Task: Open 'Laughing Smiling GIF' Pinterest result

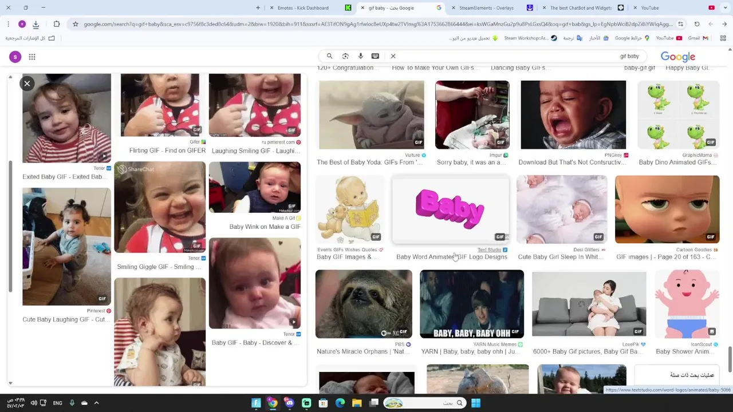Action: click(x=256, y=151)
